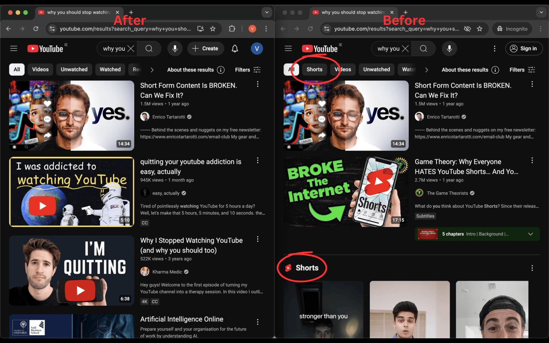Click YouTube logo in the Before window
Viewport: 549px width, 343px height.
coord(320,48)
